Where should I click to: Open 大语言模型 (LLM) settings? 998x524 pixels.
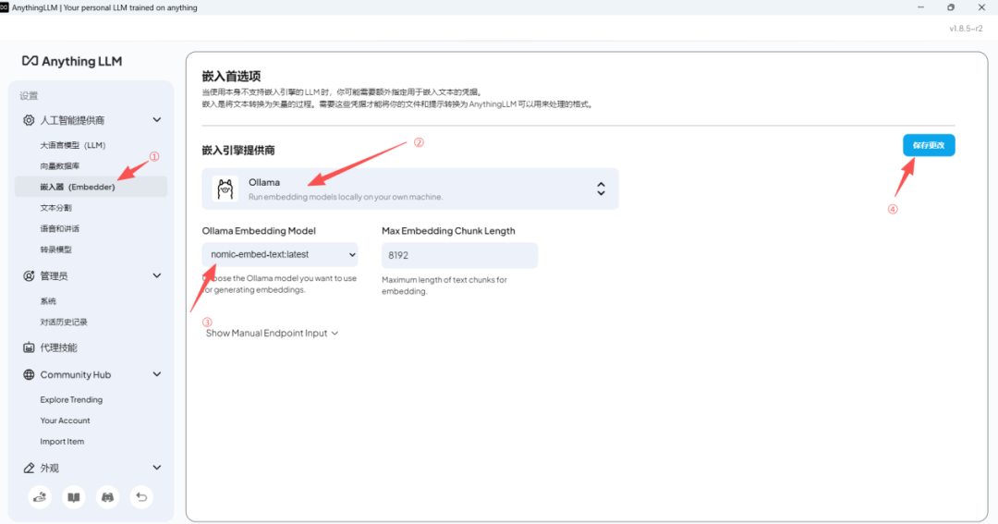pyautogui.click(x=73, y=145)
